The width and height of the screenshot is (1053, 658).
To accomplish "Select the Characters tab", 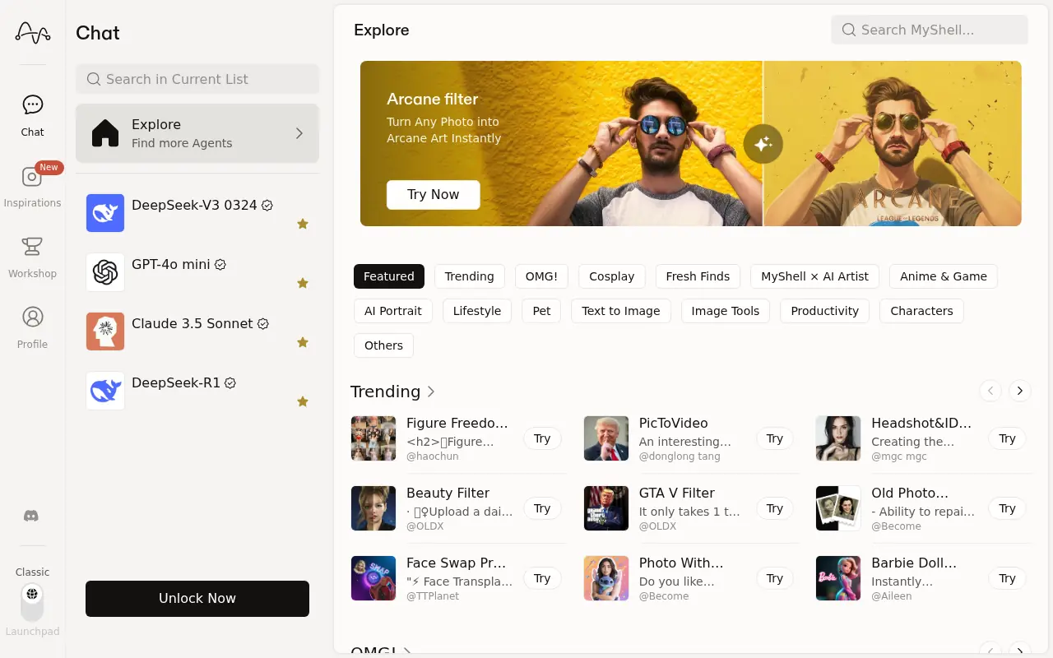I will pos(921,311).
